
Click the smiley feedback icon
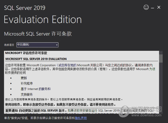(146, 7)
